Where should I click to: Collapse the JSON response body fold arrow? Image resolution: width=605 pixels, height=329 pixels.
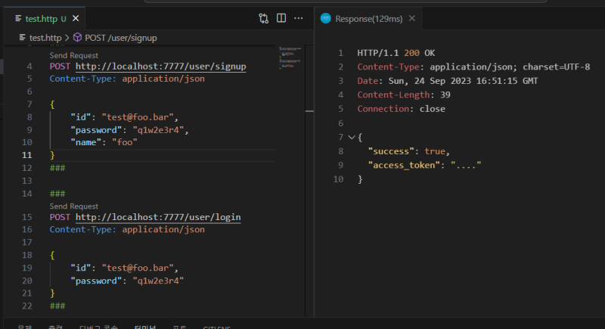[351, 138]
